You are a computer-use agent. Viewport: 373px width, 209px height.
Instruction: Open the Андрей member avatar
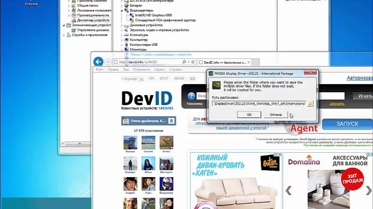click(130, 184)
